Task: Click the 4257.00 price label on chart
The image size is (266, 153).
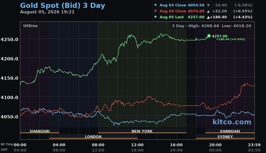Action: 220,36
